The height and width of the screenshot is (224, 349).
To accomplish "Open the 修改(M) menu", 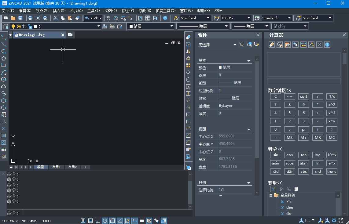I will [x=145, y=11].
